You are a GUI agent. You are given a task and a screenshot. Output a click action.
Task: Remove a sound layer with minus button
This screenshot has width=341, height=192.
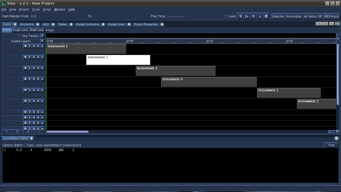point(39,132)
